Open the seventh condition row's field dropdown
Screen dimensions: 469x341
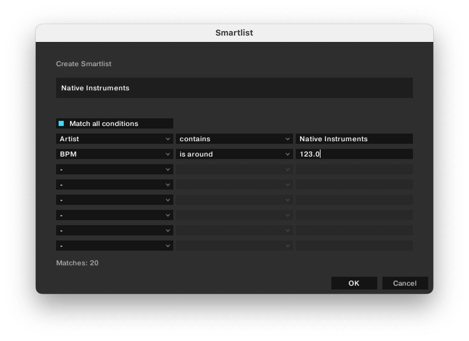click(x=115, y=230)
